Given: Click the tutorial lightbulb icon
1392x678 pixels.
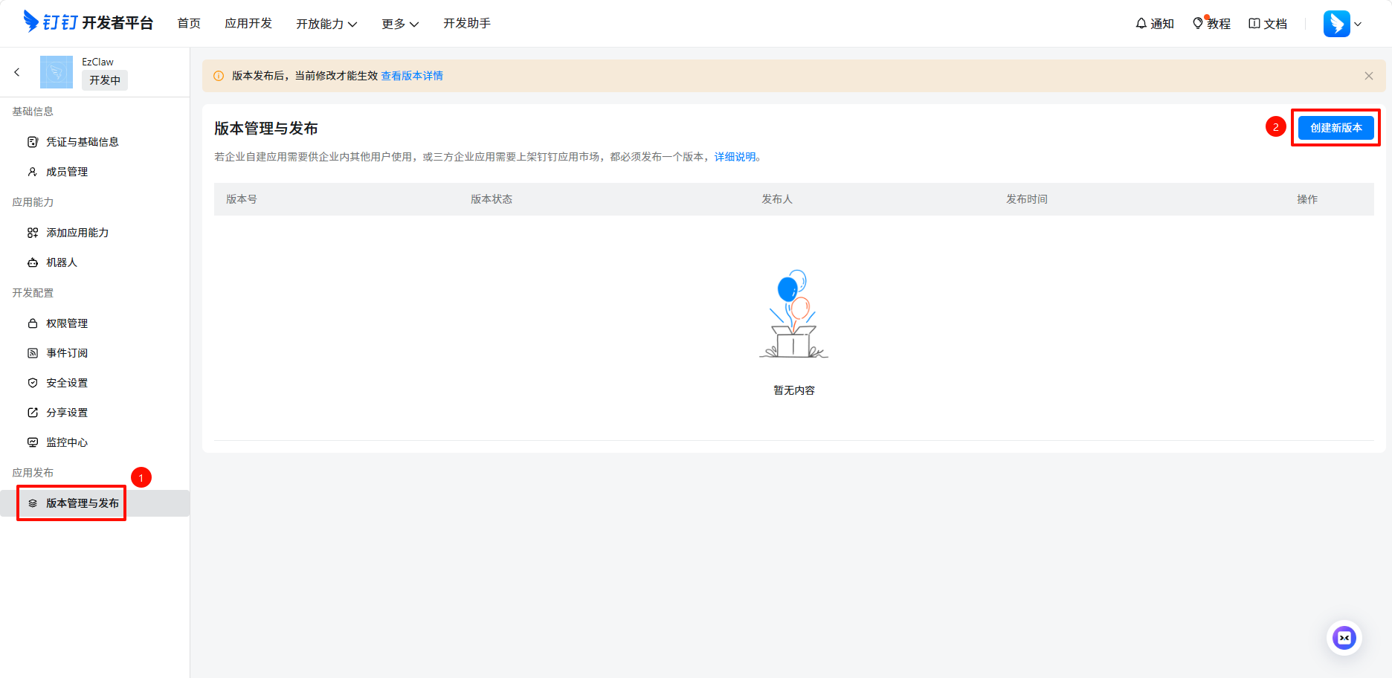Looking at the screenshot, I should [1197, 24].
